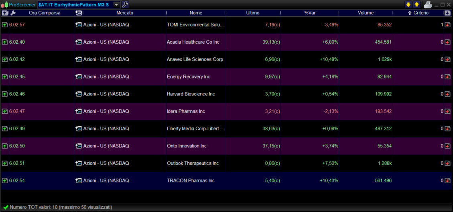Image resolution: width=453 pixels, height=212 pixels.
Task: Click the chart column header icon
Action: (x=79, y=13)
